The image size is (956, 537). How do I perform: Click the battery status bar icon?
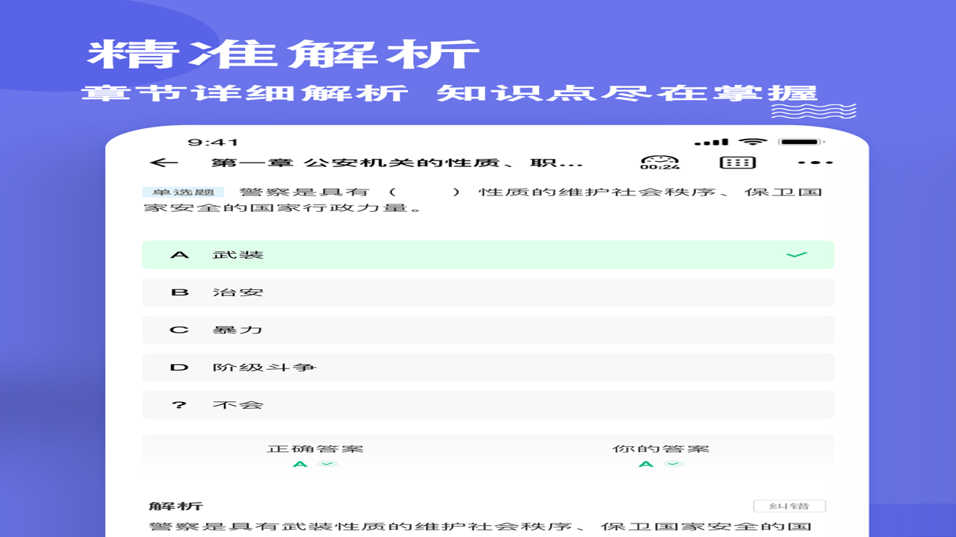[801, 142]
